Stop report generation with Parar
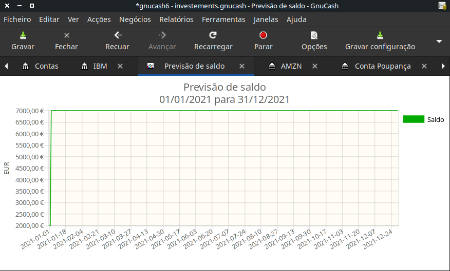Screen dimensions: 450x271 coord(263,41)
